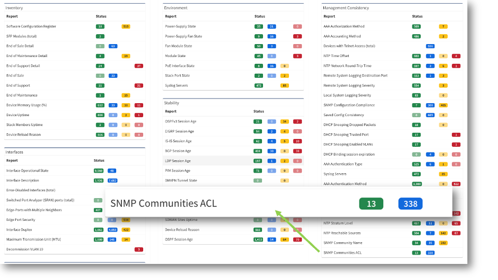The image size is (498, 280).
Task: Click red 3 badge for Decommission VLAN 10
Action: (x=139, y=249)
